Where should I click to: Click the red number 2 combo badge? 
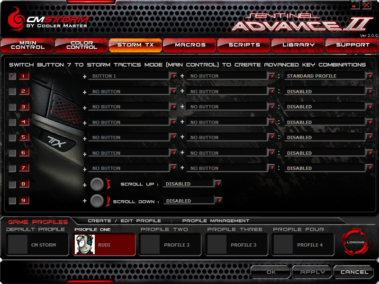(x=24, y=91)
